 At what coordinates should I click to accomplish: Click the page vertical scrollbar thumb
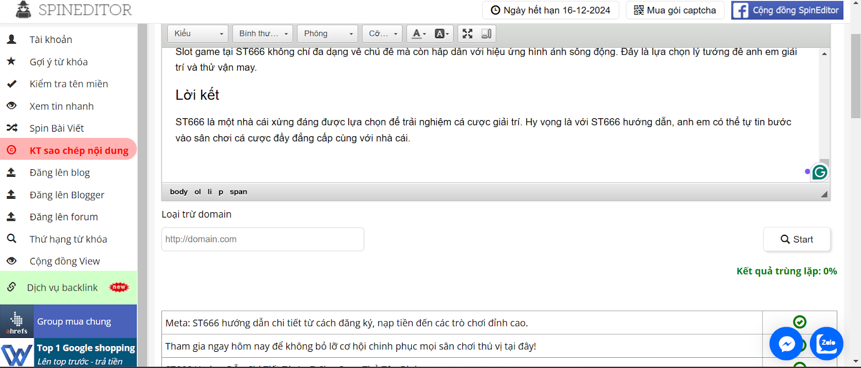point(856,75)
